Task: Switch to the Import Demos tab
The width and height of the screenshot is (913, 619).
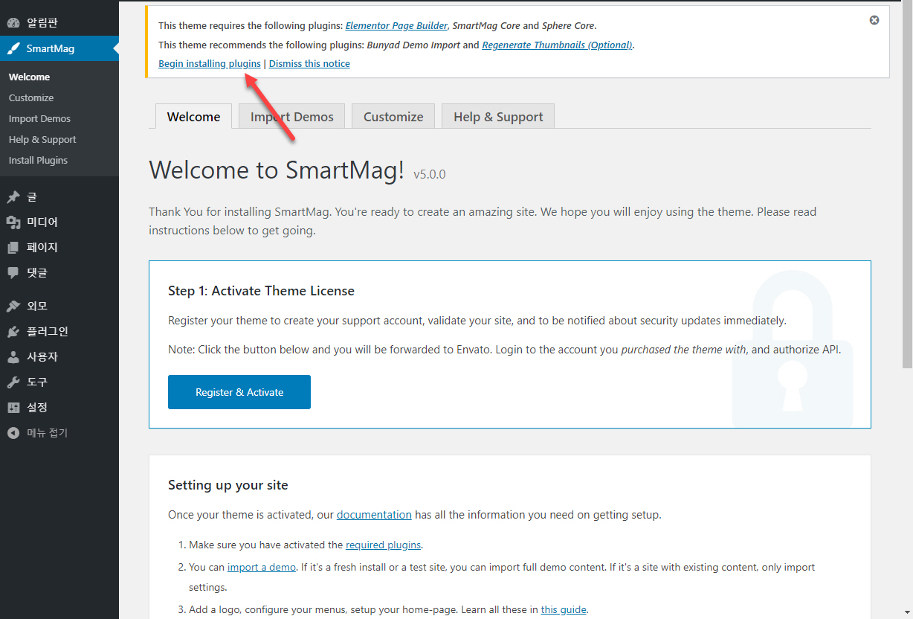Action: 292,116
